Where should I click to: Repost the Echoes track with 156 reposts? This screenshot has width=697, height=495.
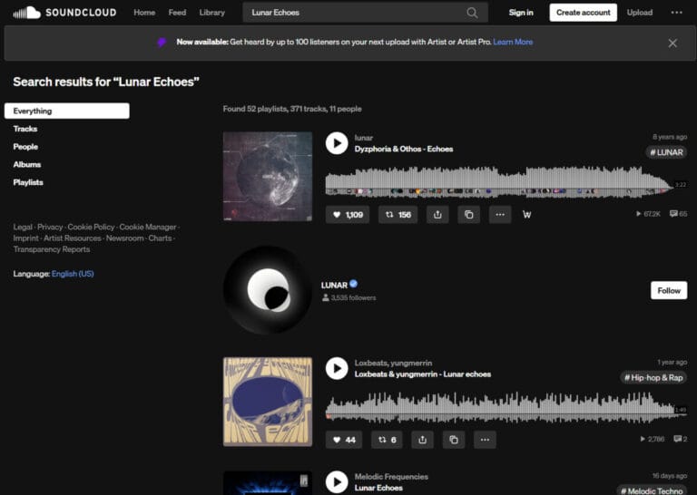pyautogui.click(x=398, y=215)
